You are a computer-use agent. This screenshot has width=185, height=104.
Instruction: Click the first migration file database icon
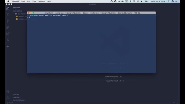click(17, 16)
